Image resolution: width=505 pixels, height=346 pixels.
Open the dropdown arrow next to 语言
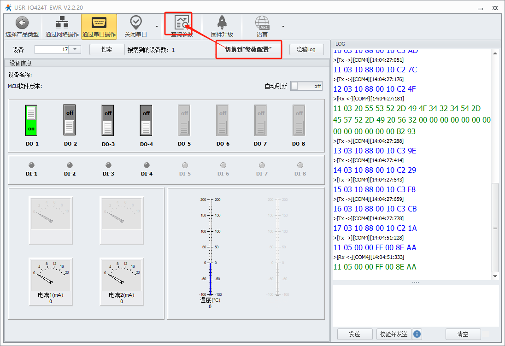(283, 26)
